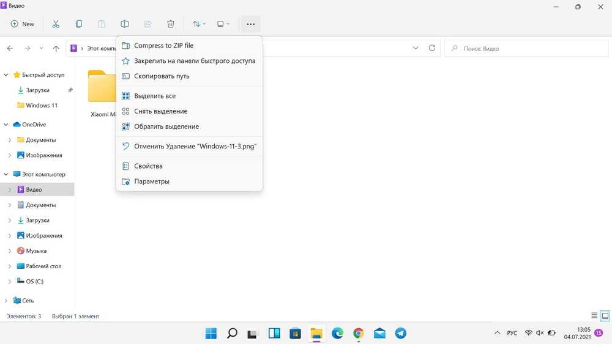Switch to details list view in status bar
Image resolution: width=612 pixels, height=344 pixels.
594,316
